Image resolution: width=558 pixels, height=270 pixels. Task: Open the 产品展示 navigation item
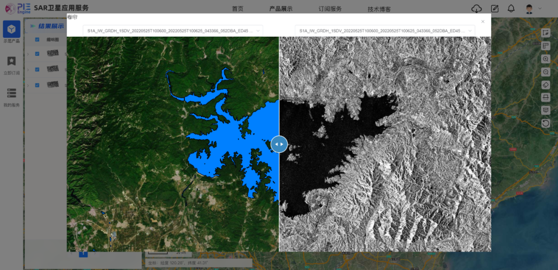(281, 9)
